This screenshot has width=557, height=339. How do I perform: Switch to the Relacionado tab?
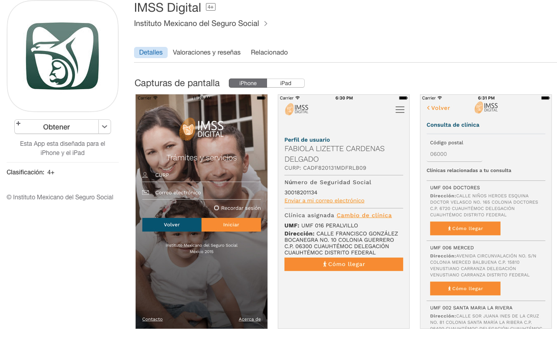point(269,52)
